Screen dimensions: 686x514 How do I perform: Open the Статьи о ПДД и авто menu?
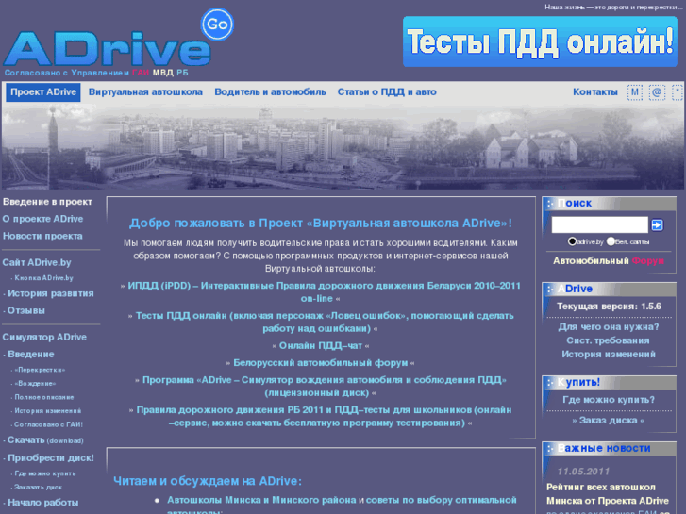tap(387, 92)
